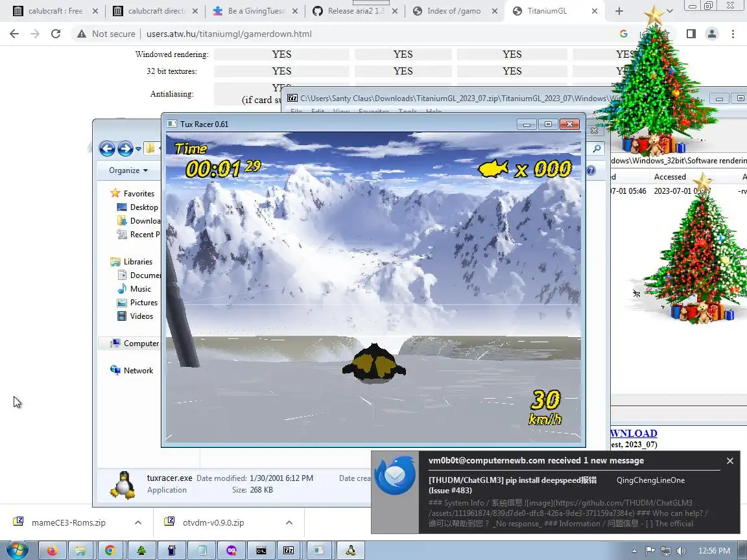Click Explorer forward navigation button
The height and width of the screenshot is (560, 747).
pyautogui.click(x=125, y=148)
